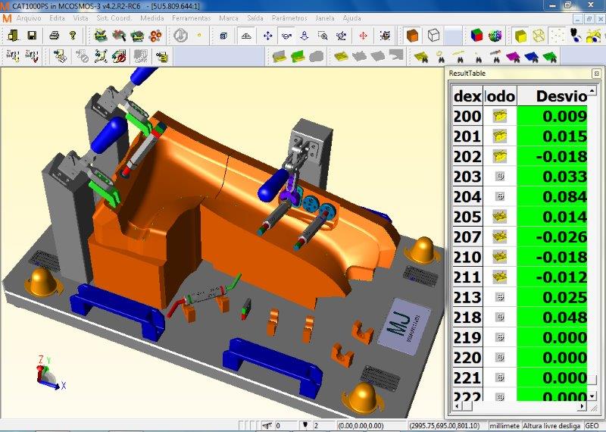Click the yellow question mark help icon
Viewport: 606px width, 432px height.
pyautogui.click(x=73, y=36)
